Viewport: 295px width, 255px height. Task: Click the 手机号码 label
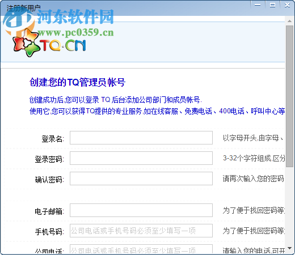point(49,232)
